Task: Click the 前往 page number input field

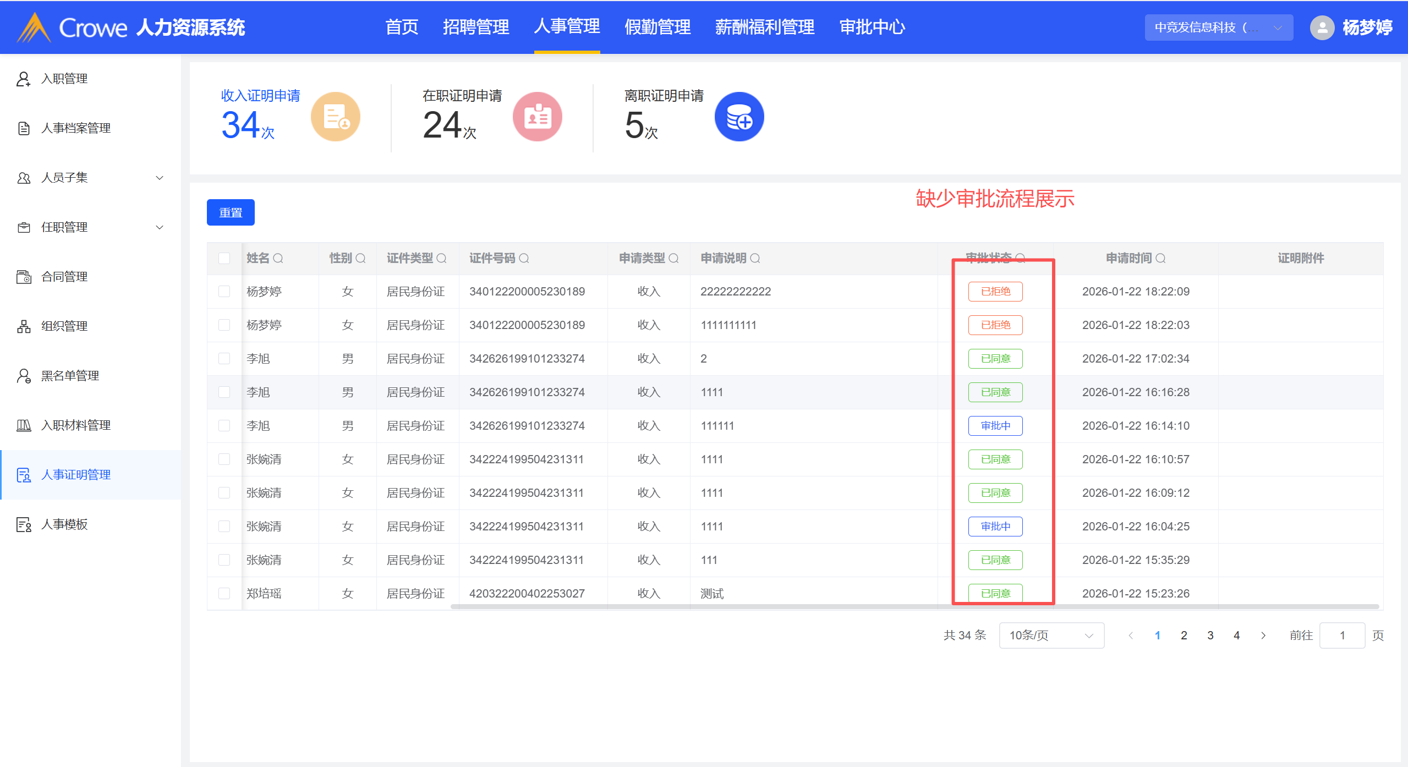Action: [1342, 635]
